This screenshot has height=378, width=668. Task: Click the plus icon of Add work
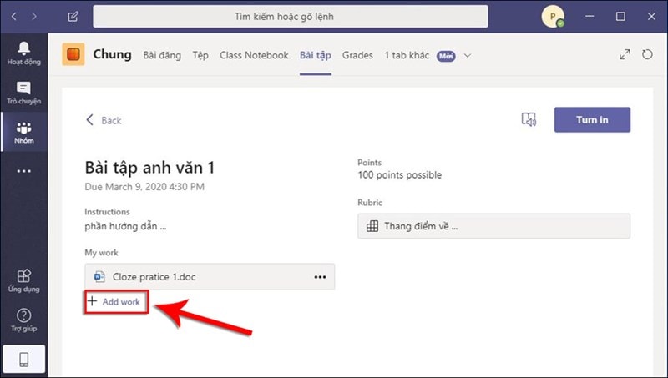[92, 301]
